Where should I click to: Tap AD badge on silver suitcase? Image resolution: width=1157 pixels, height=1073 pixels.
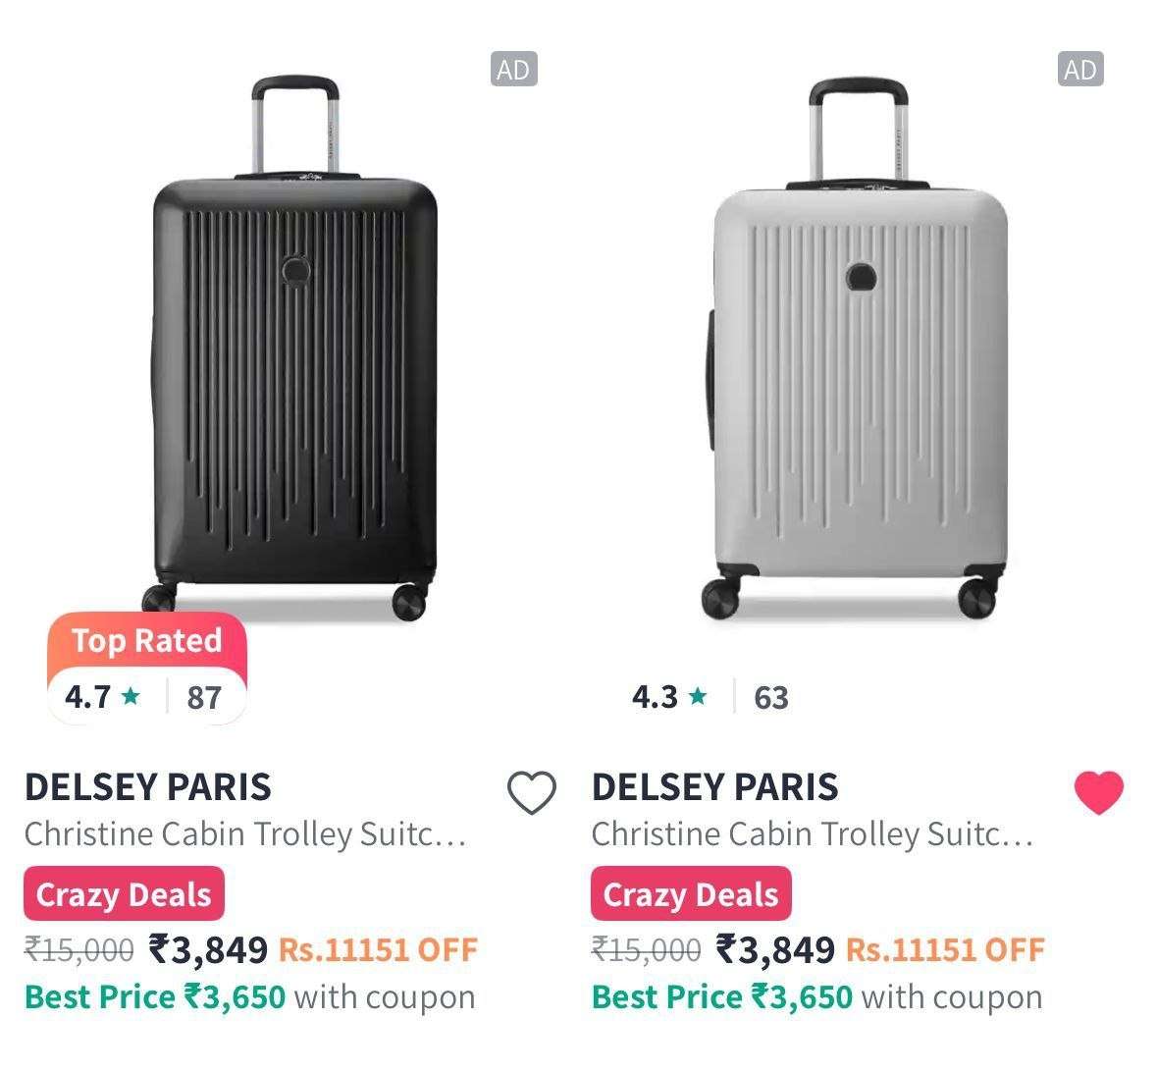click(1079, 70)
